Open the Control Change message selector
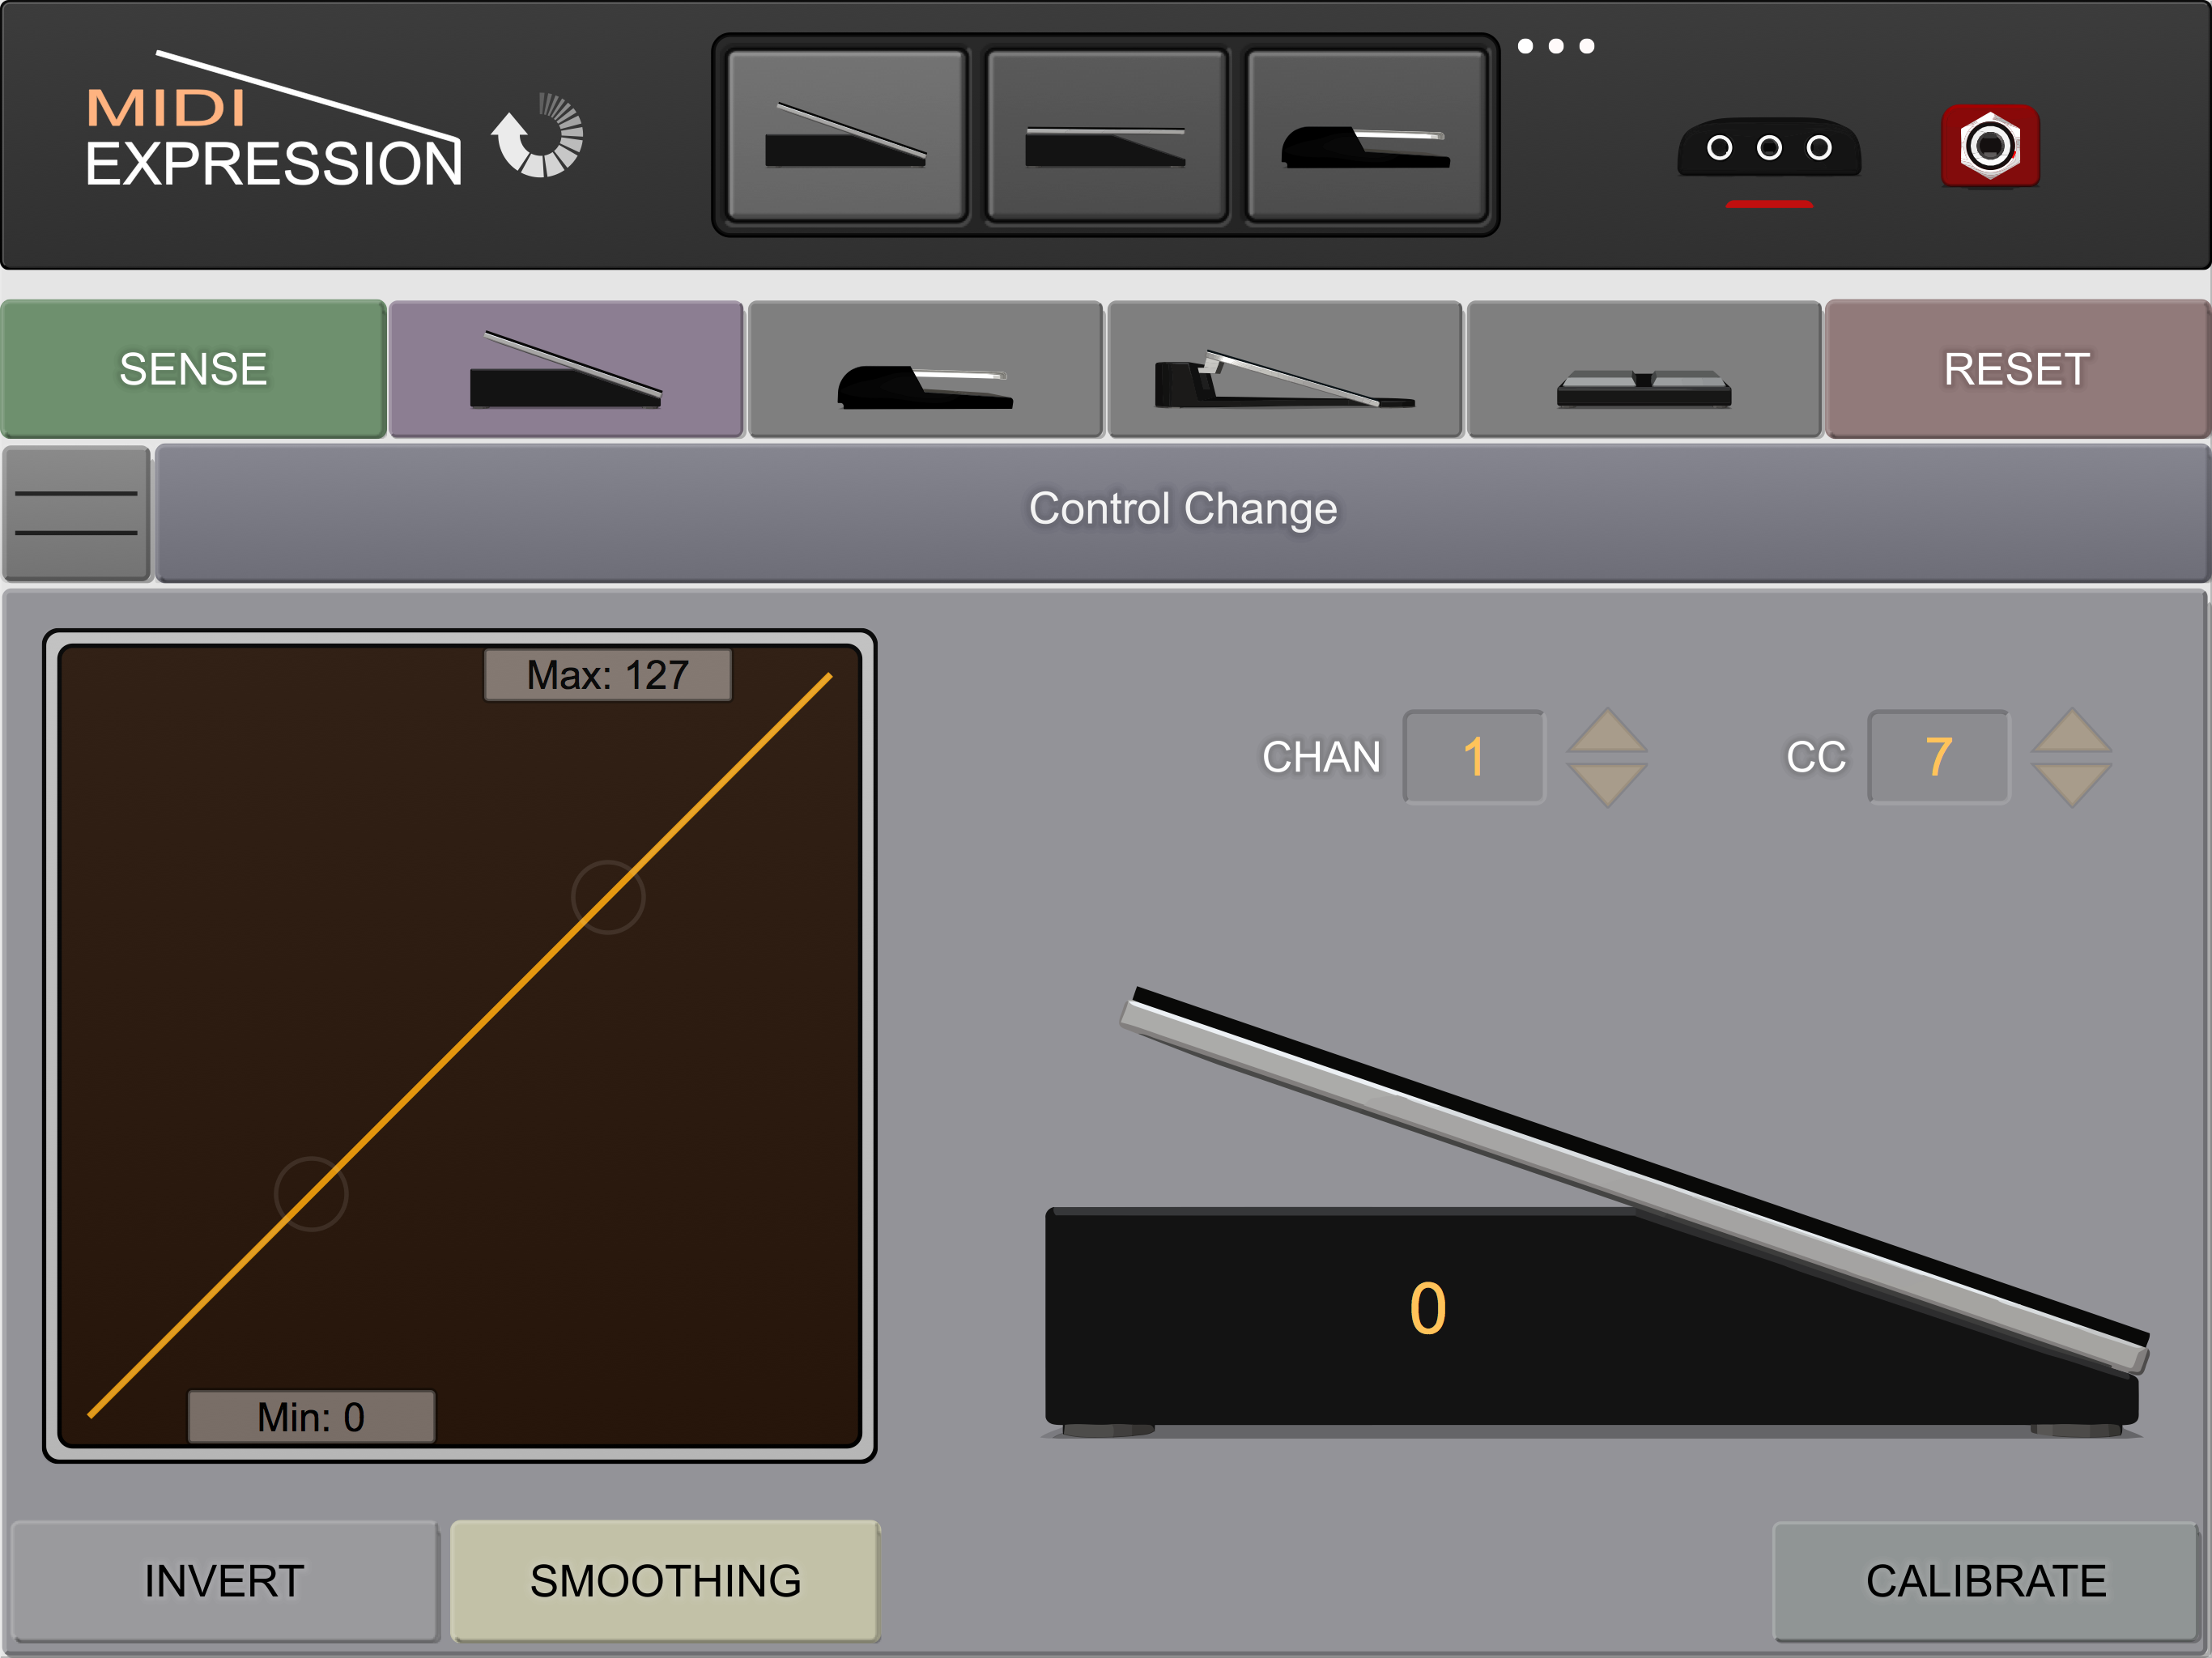The height and width of the screenshot is (1658, 2212). click(x=1182, y=510)
